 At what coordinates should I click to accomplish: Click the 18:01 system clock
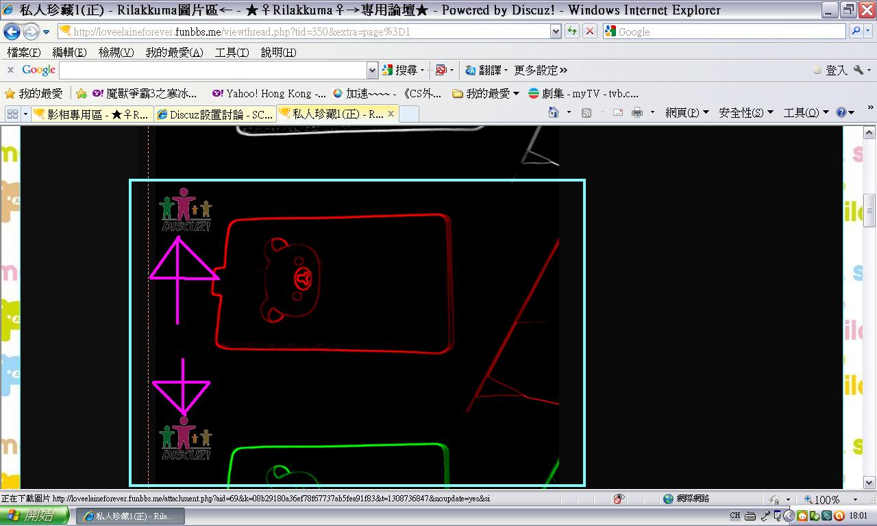(x=859, y=516)
